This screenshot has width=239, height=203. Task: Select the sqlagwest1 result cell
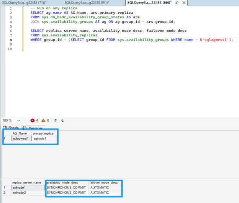pos(20,139)
